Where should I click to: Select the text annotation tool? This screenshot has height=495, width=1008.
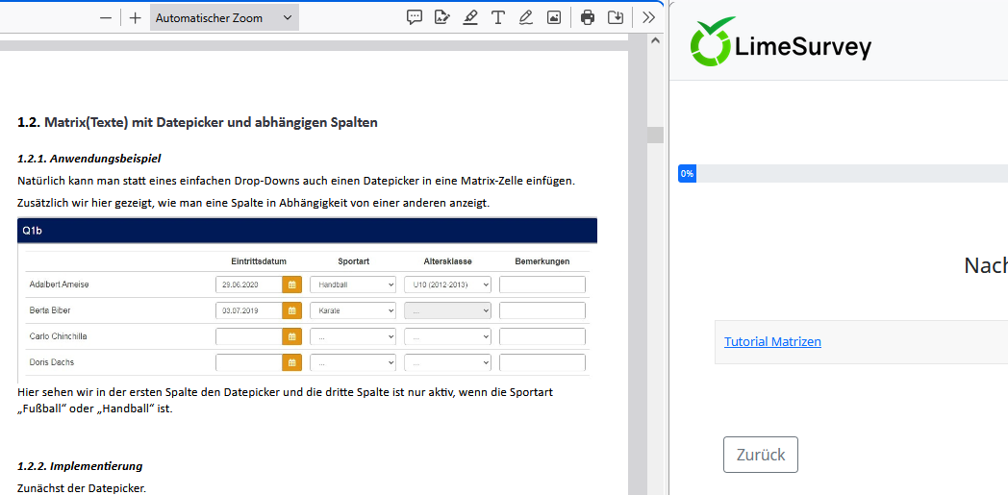[x=498, y=17]
